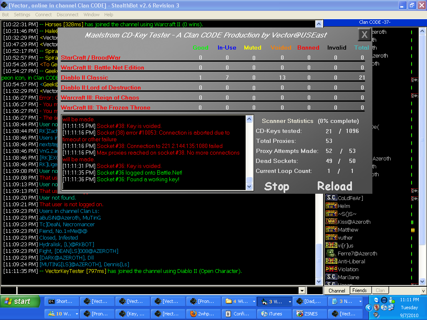This screenshot has width=427, height=320.
Task: Click down arrow of key tester log scrollbar
Action: click(x=249, y=186)
